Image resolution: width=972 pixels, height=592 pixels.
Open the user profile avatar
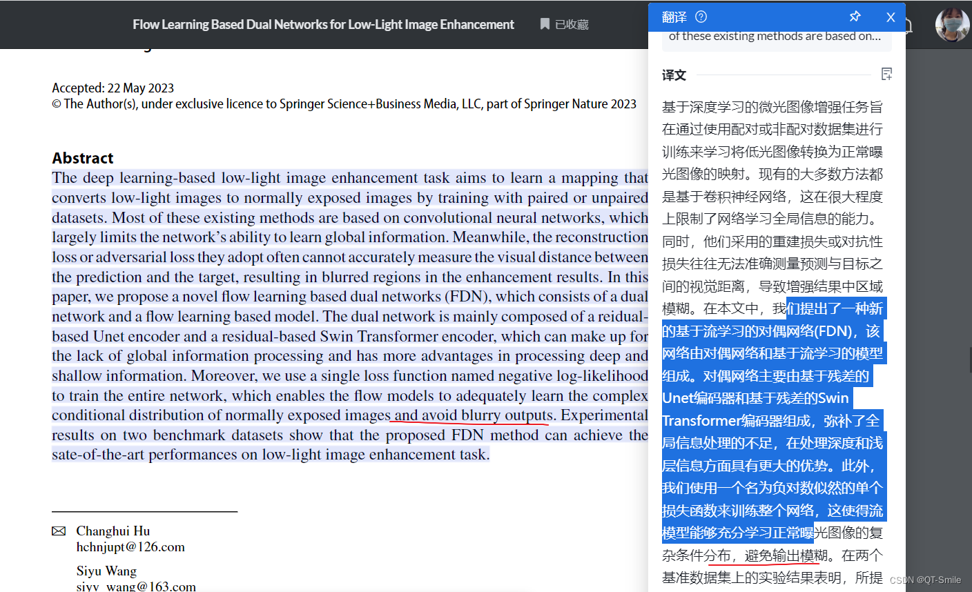coord(952,25)
